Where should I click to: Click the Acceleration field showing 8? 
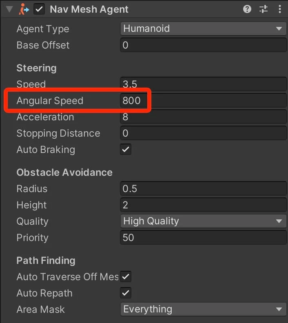[x=203, y=117]
